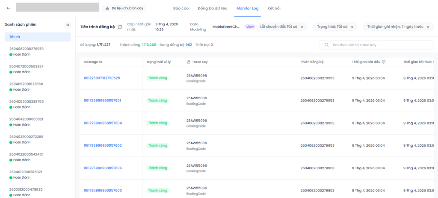This screenshot has height=198, width=438.
Task: Open message ID ending in 857601
Action: click(103, 100)
